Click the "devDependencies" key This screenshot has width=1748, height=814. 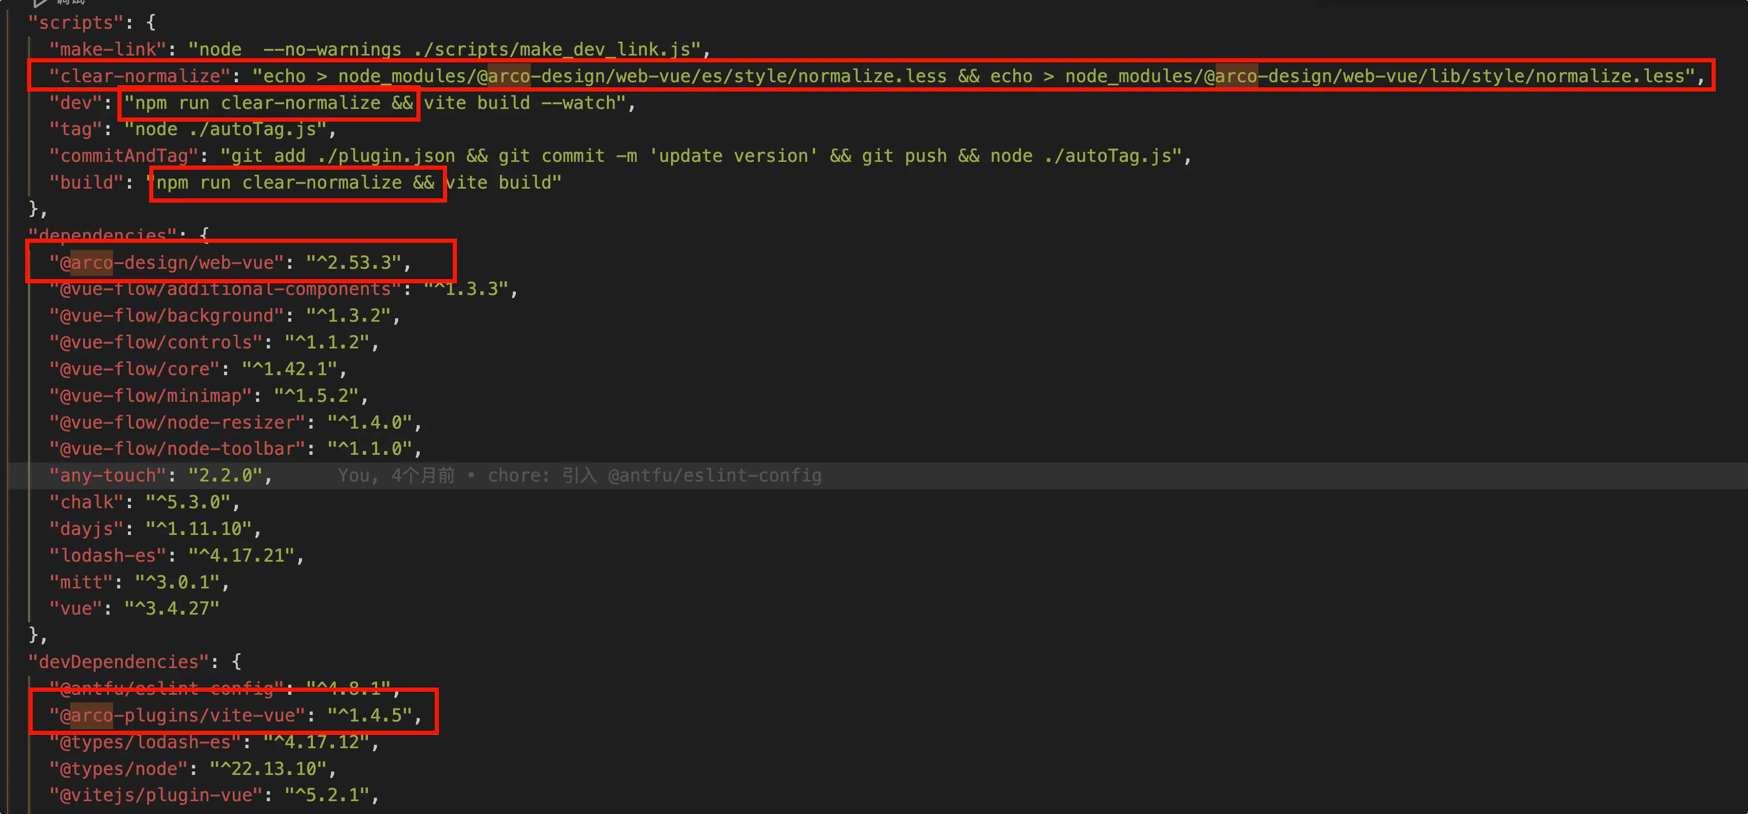pos(119,662)
